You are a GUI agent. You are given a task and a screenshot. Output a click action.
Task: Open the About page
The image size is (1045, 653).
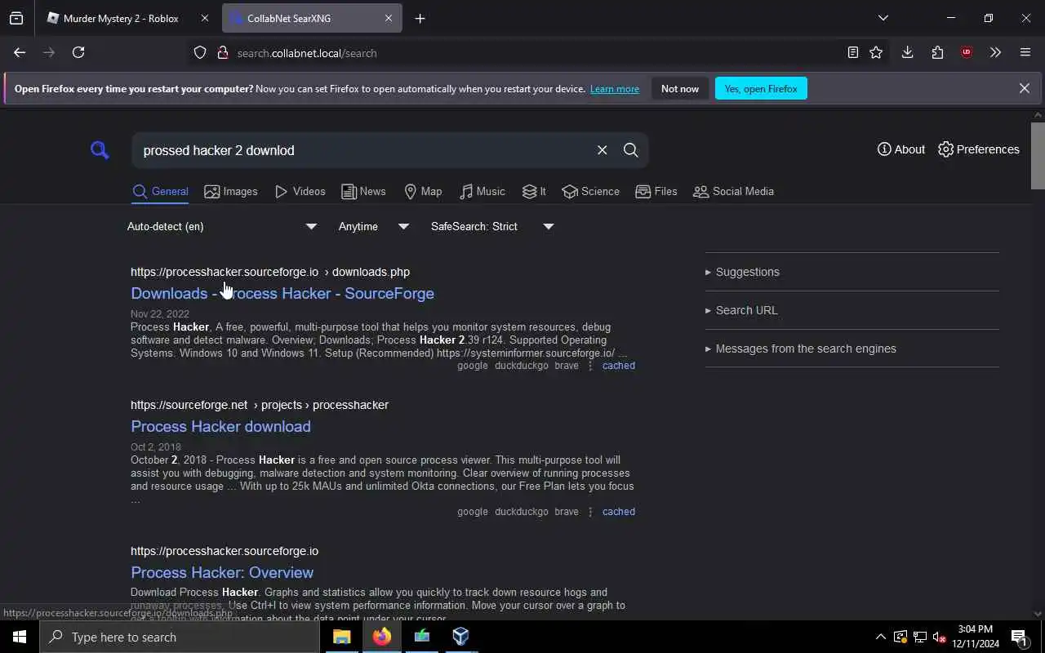pos(900,149)
